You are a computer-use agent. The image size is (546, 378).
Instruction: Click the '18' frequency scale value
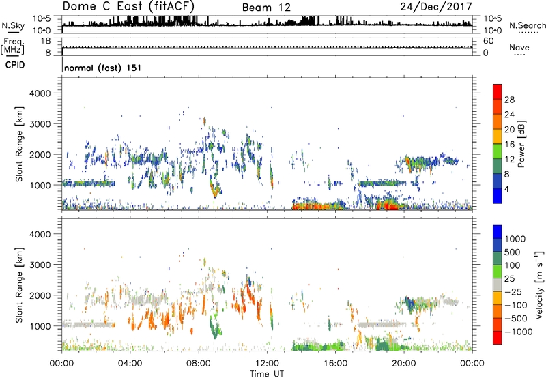click(x=46, y=41)
